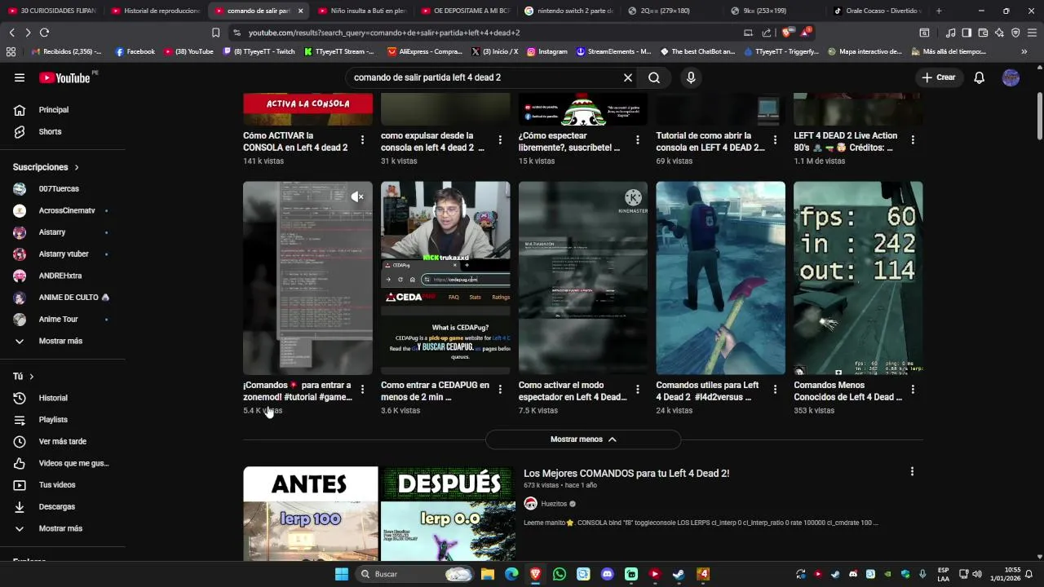
Task: Open Ver más tarde in sidebar
Action: click(x=62, y=441)
